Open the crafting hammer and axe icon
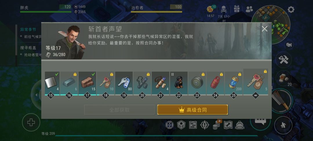This screenshot has width=313, height=141. coord(284,59)
